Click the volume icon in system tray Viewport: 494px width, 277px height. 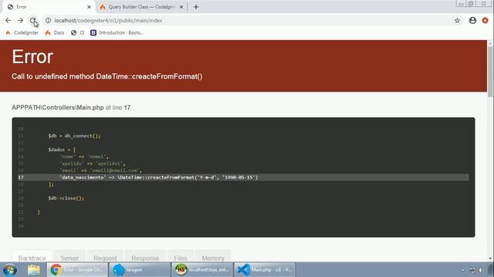tap(481, 270)
